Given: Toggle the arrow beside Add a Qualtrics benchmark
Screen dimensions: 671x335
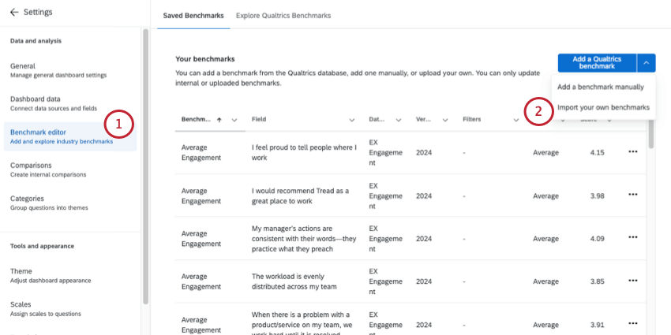Looking at the screenshot, I should 647,63.
